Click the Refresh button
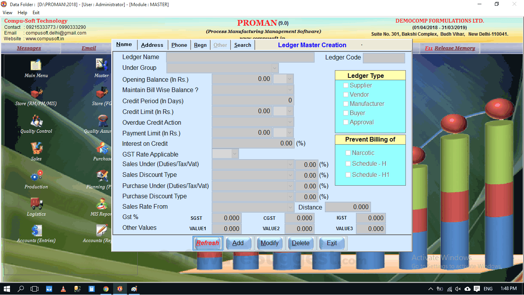The height and width of the screenshot is (295, 524). 208,243
